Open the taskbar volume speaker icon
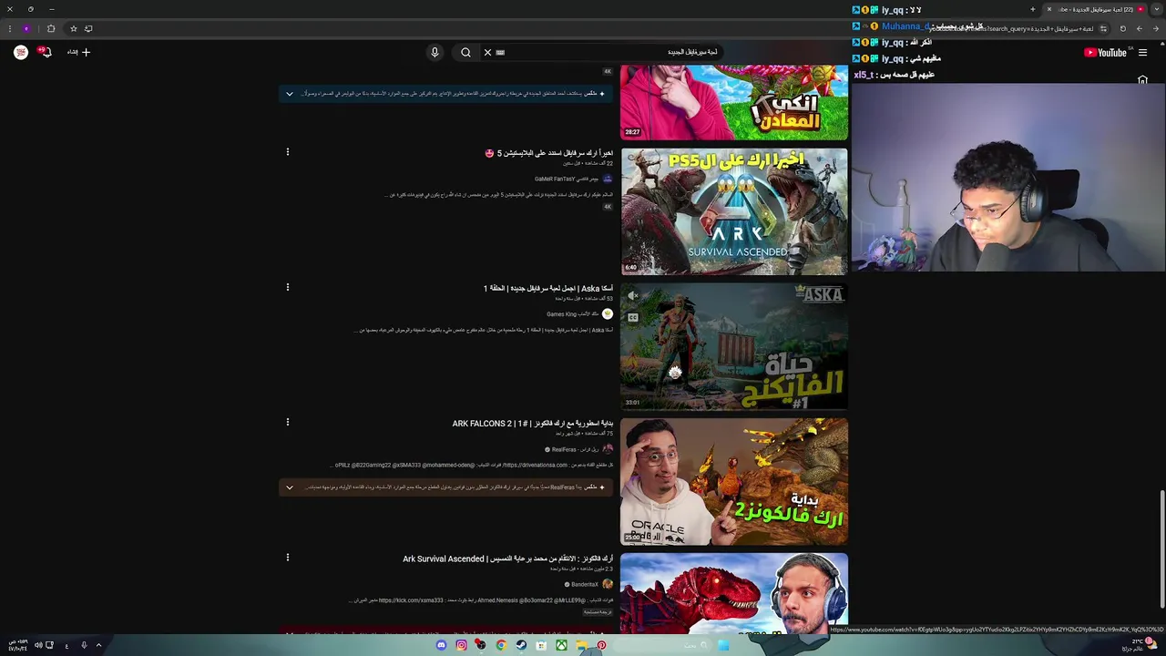 (37, 645)
